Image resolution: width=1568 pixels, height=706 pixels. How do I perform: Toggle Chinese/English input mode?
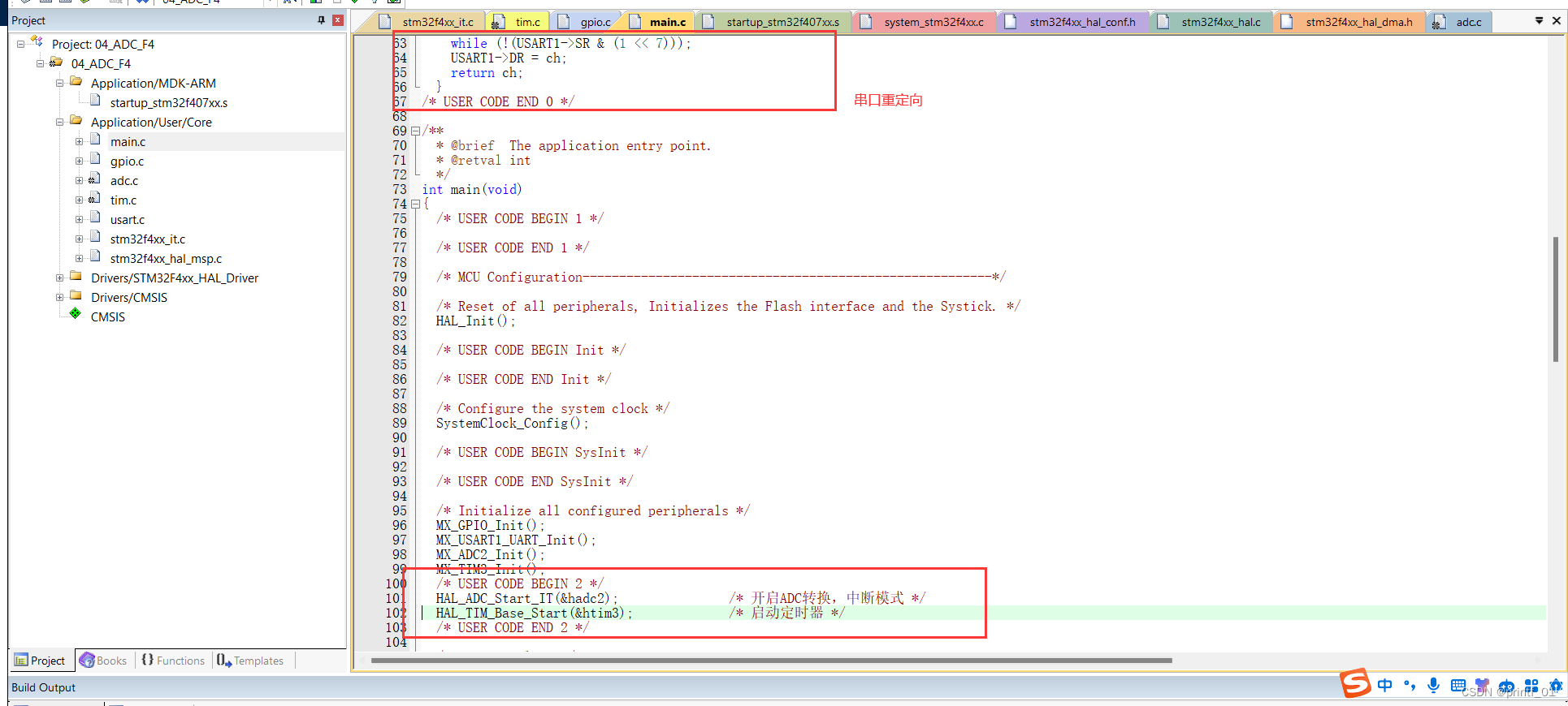1385,686
